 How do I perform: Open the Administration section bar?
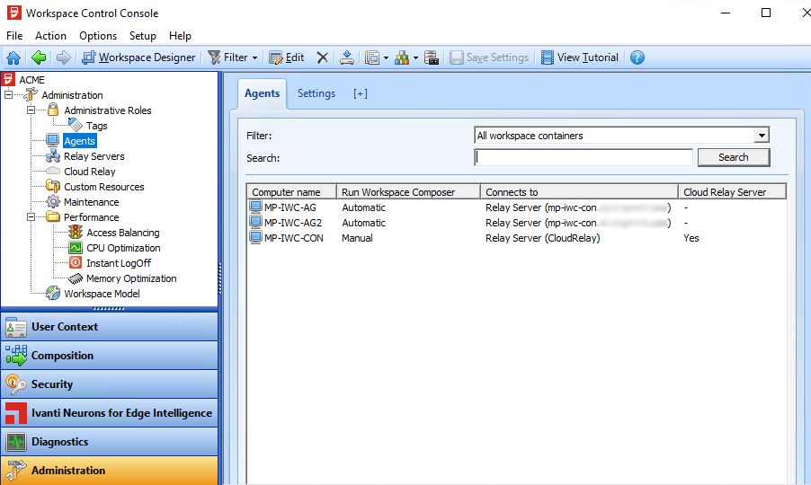109,471
